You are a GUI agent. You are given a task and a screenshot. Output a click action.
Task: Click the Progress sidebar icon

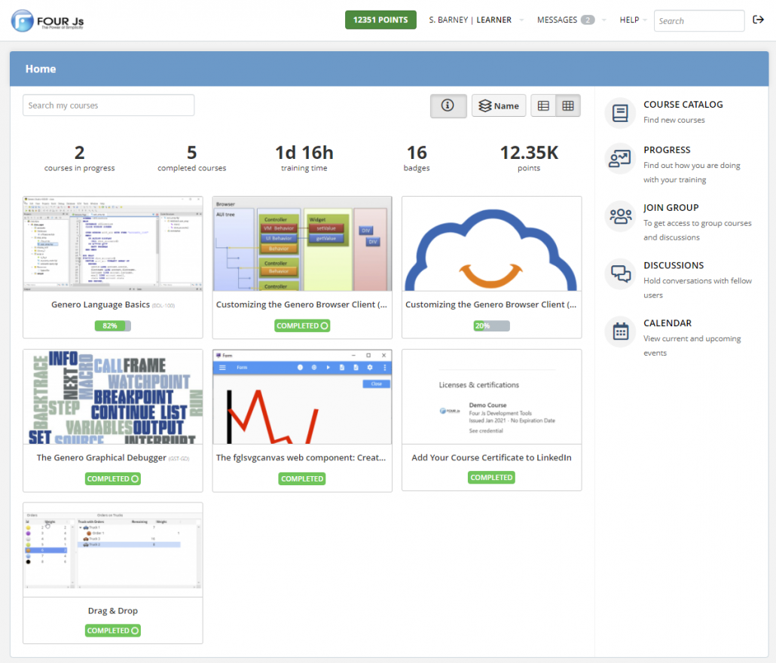pos(619,158)
